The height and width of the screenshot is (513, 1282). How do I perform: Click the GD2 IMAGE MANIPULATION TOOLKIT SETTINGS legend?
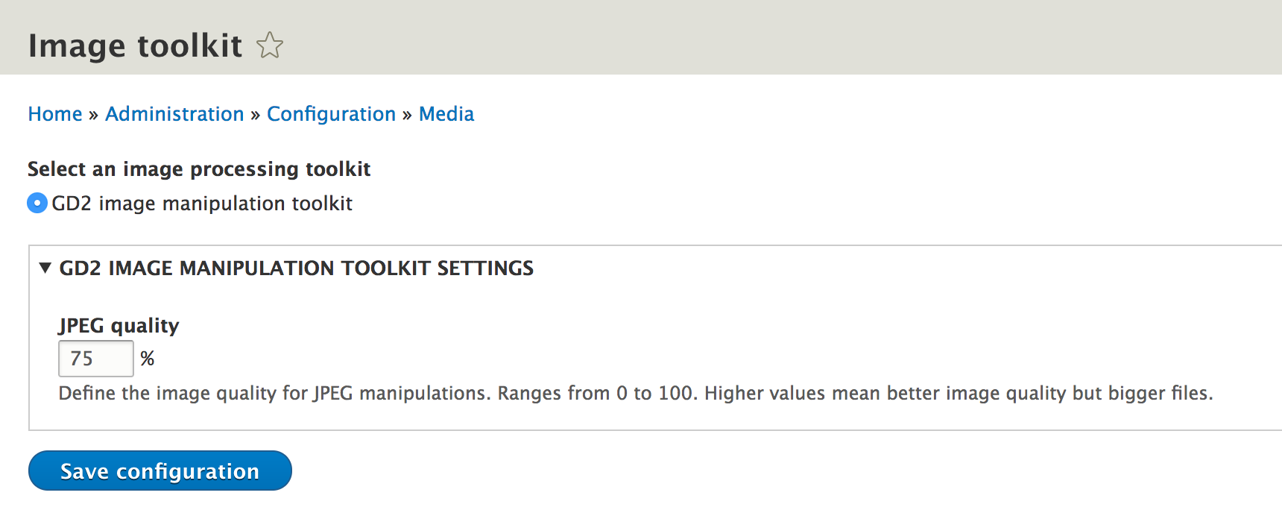coord(296,268)
